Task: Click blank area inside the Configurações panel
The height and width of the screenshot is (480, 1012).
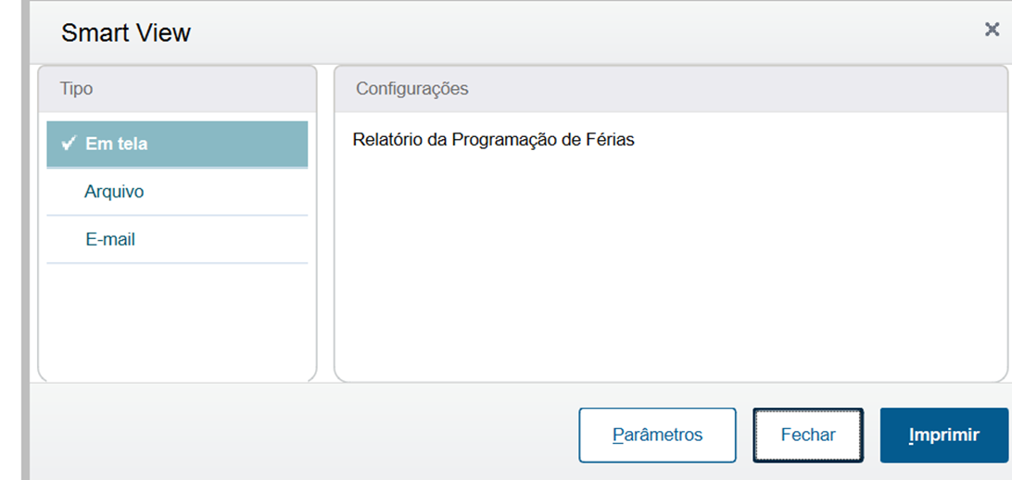Action: pos(670,269)
